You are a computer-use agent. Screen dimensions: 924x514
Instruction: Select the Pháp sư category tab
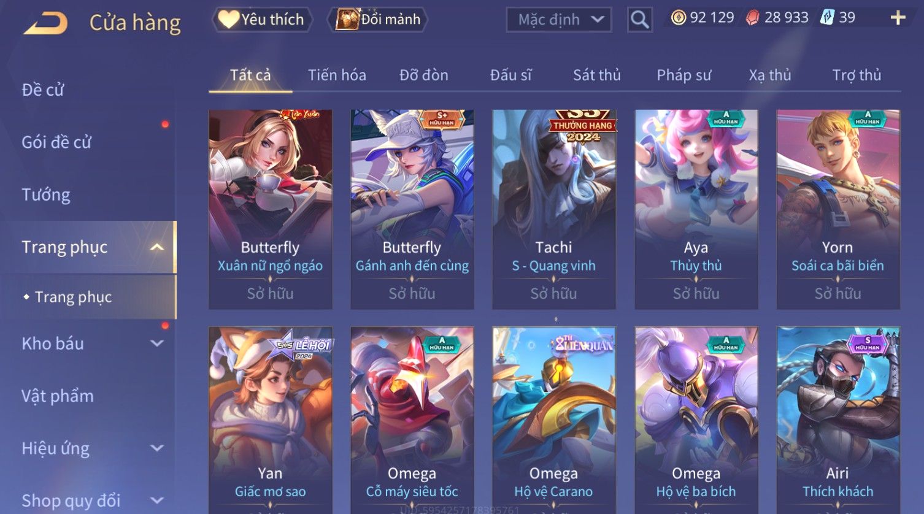tap(684, 75)
